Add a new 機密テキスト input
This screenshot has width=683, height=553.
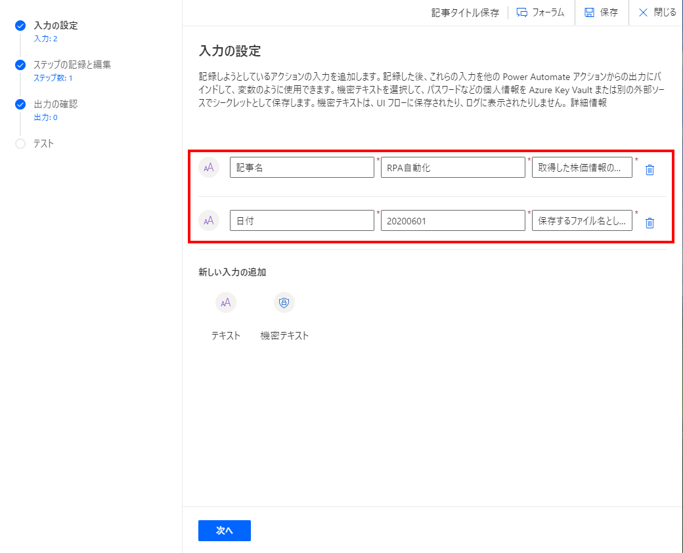point(284,302)
